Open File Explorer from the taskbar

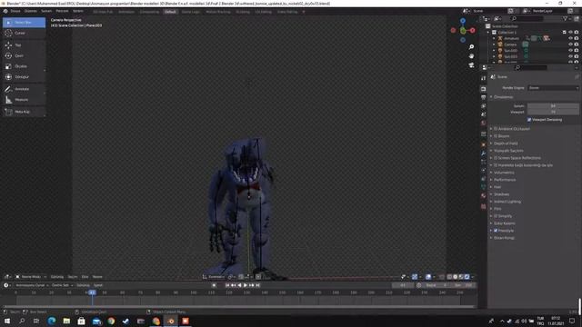click(x=66, y=321)
